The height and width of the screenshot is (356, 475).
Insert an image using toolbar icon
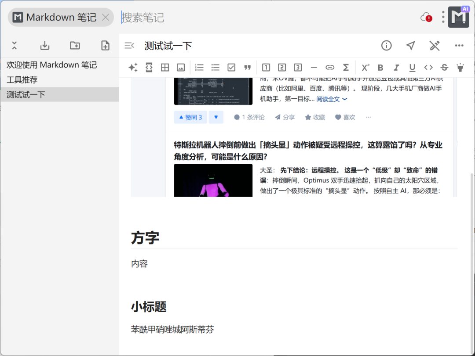tap(181, 68)
